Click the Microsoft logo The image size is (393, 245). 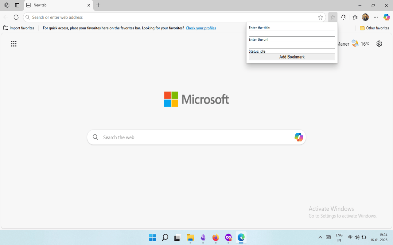click(x=196, y=99)
